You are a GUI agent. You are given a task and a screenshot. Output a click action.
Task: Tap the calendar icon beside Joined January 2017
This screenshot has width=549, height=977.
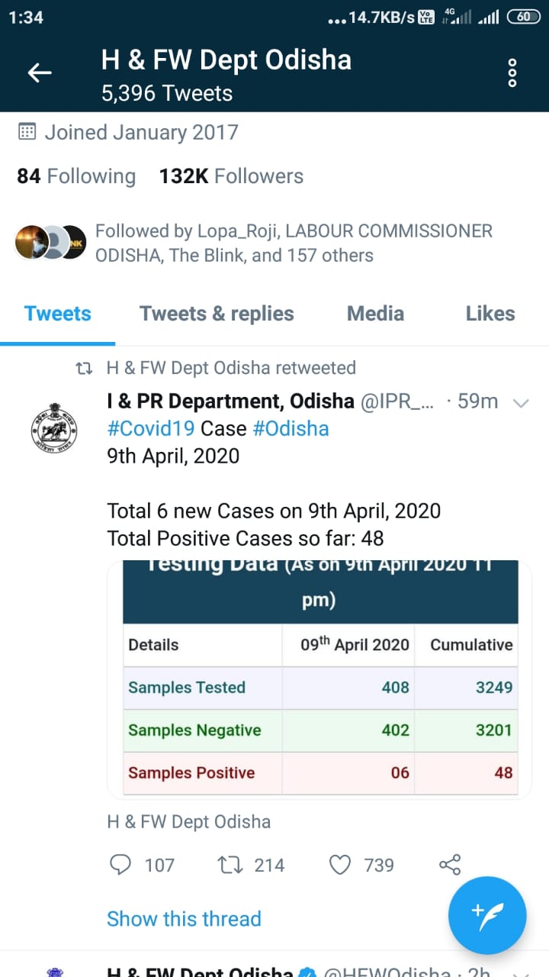27,132
